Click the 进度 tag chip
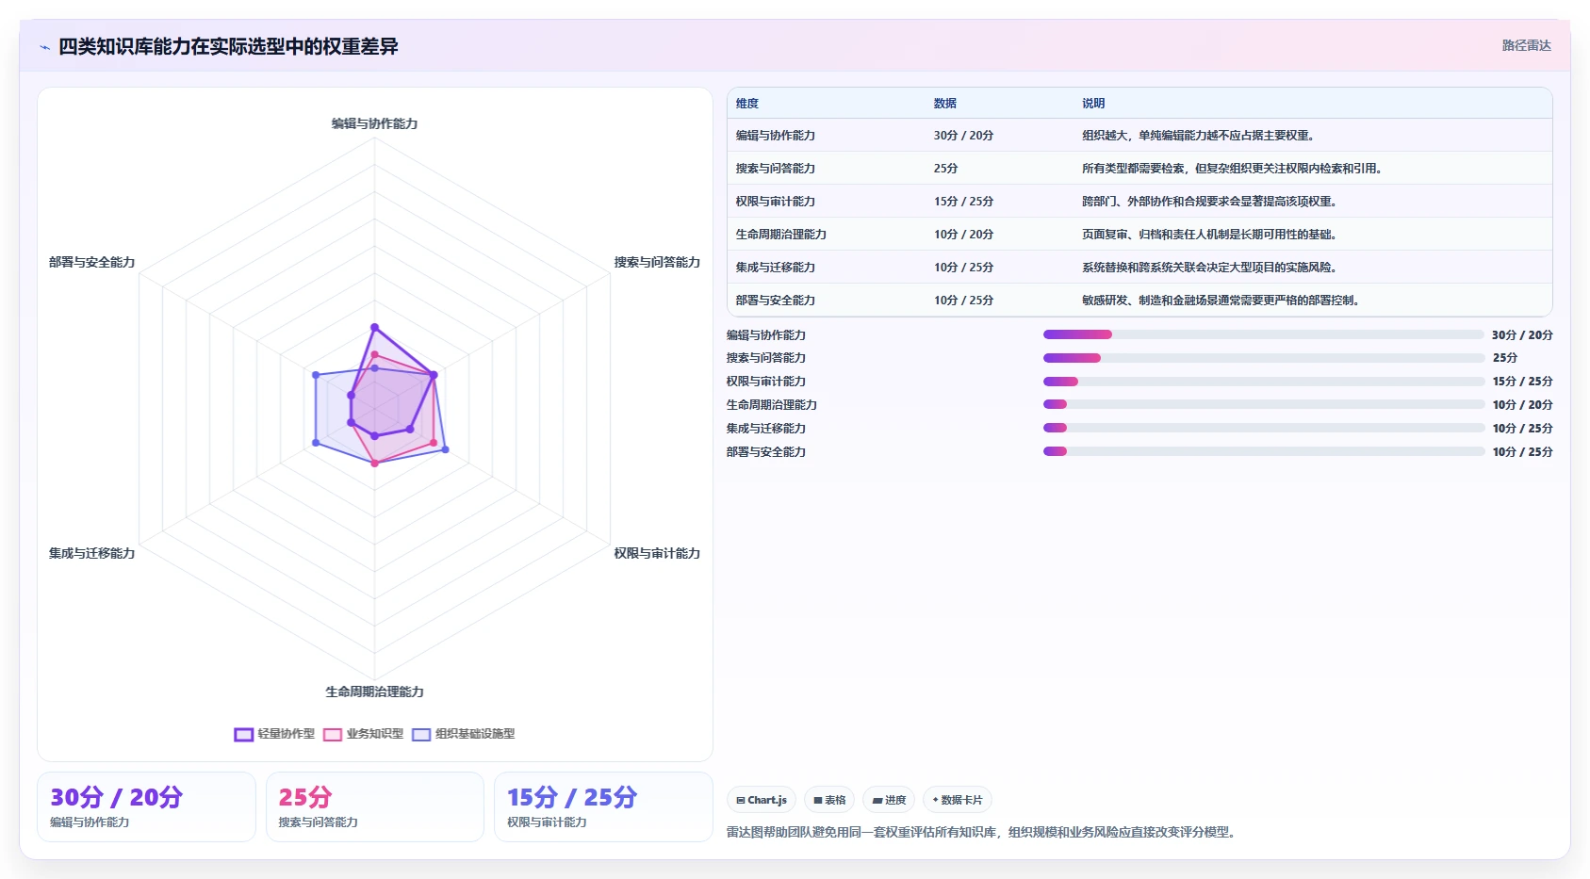Viewport: 1590px width, 879px height. point(889,800)
